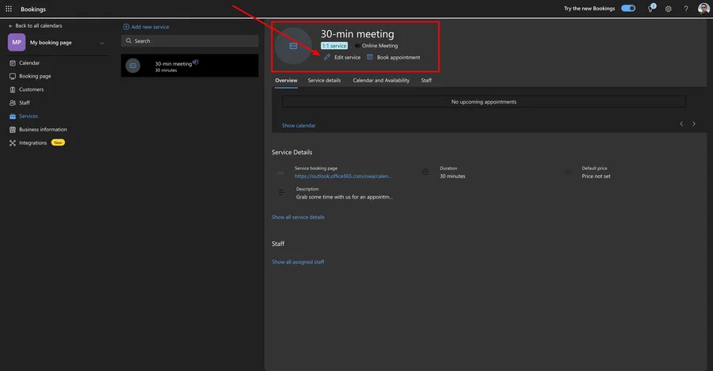Switch to the Overview tab
713x371 pixels.
(x=286, y=81)
